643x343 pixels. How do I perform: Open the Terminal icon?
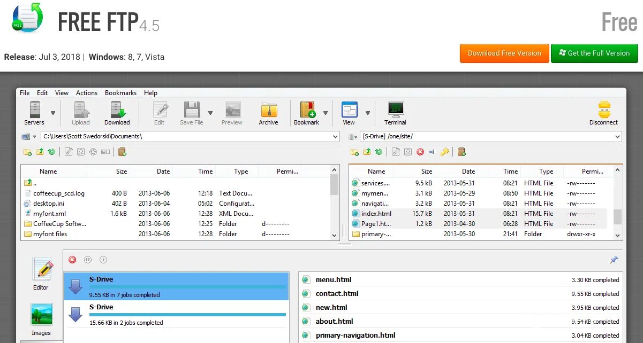(395, 110)
